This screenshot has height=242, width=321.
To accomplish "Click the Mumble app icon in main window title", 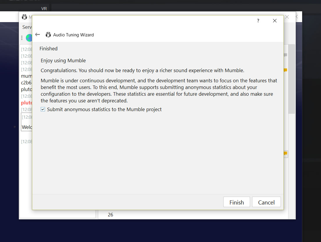I will click(x=24, y=17).
